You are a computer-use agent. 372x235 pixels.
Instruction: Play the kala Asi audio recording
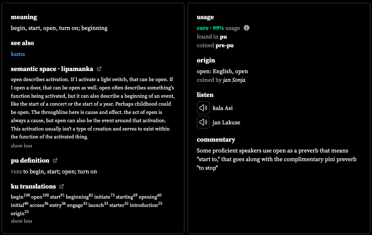[203, 108]
